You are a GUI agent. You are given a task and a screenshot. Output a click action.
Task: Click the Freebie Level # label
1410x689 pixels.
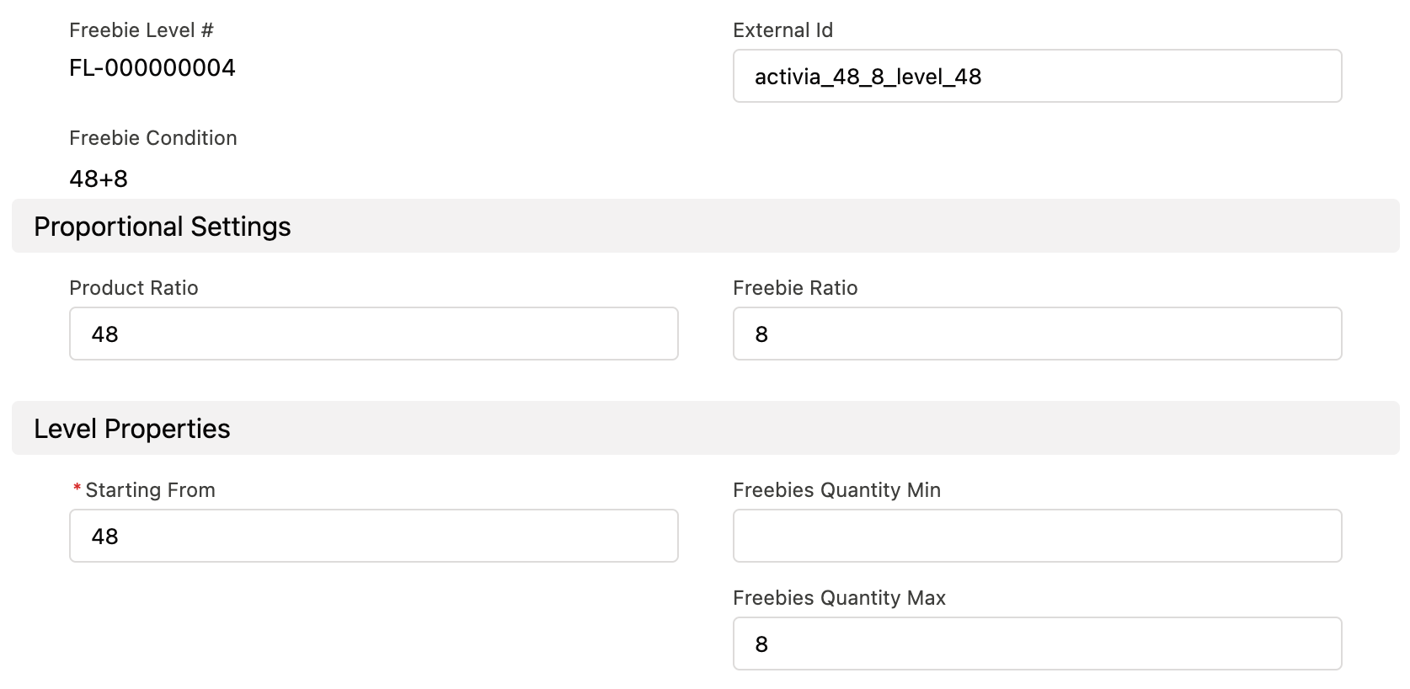pyautogui.click(x=142, y=30)
